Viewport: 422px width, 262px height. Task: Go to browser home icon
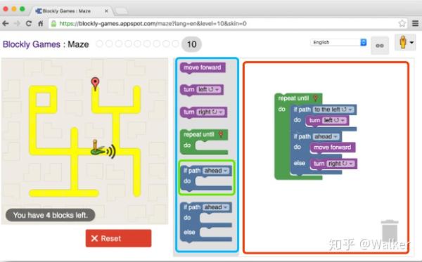(40, 24)
